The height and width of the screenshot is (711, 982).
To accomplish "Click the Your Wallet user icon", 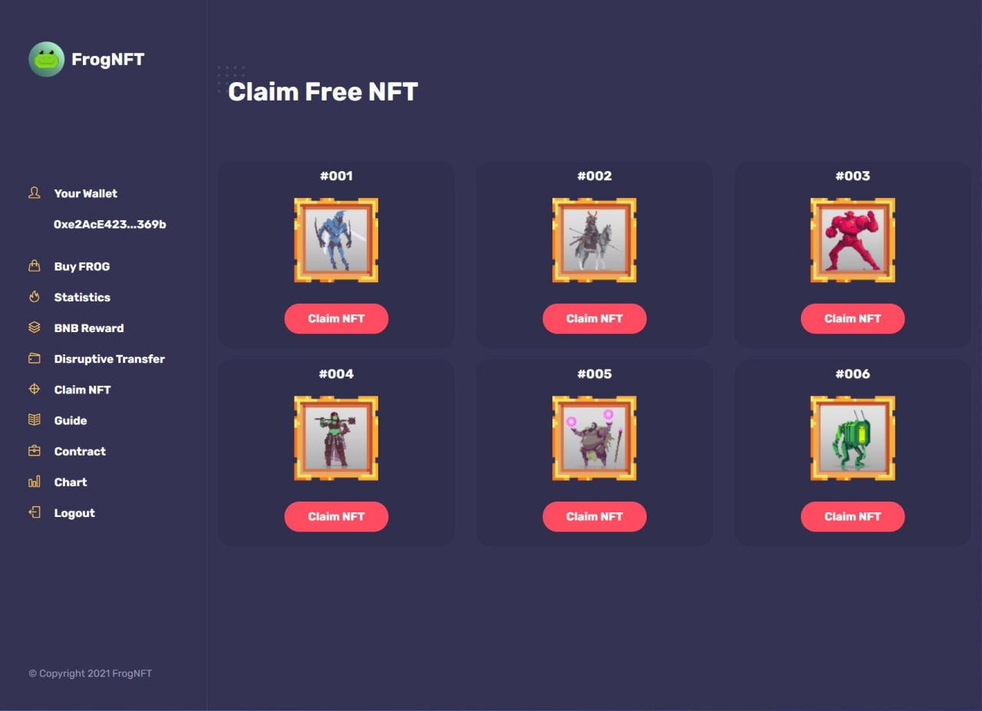I will [x=34, y=193].
